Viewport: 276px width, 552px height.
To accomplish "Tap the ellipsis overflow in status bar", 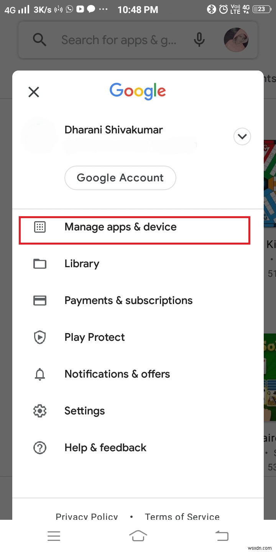I will pyautogui.click(x=104, y=10).
